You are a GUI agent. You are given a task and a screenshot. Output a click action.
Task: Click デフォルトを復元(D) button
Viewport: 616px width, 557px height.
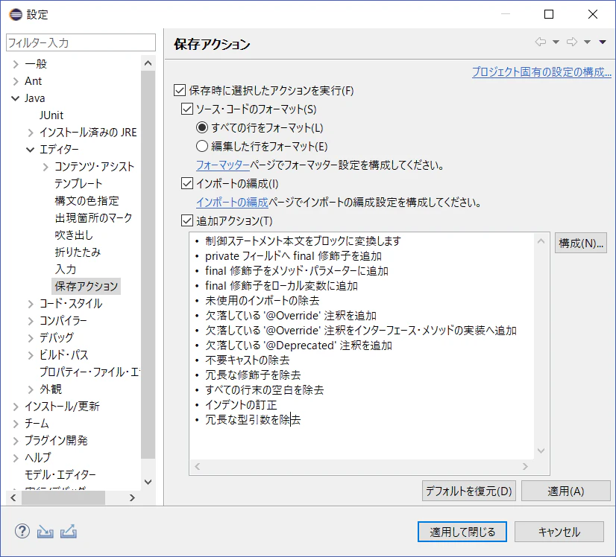[x=468, y=491]
